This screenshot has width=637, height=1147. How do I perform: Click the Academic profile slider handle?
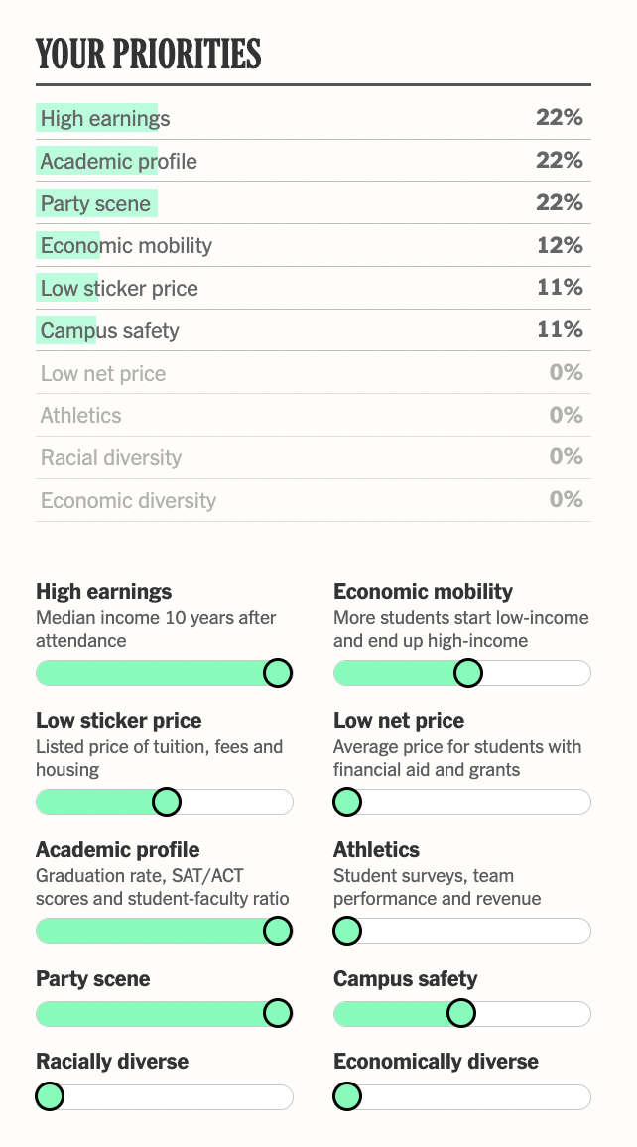(x=277, y=931)
